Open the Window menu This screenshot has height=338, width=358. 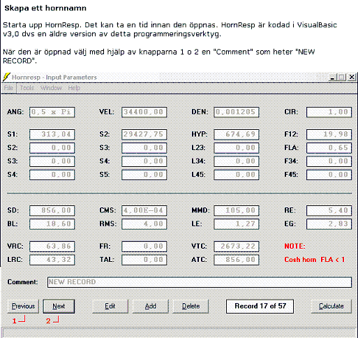coord(51,88)
